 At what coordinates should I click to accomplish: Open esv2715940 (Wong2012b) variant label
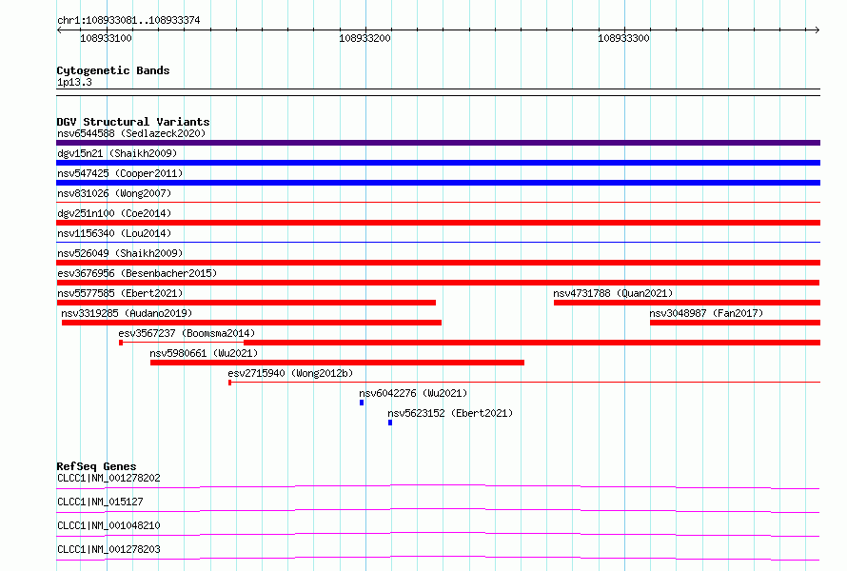290,373
